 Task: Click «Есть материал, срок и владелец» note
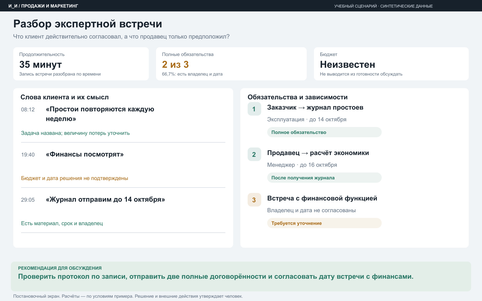tap(62, 223)
